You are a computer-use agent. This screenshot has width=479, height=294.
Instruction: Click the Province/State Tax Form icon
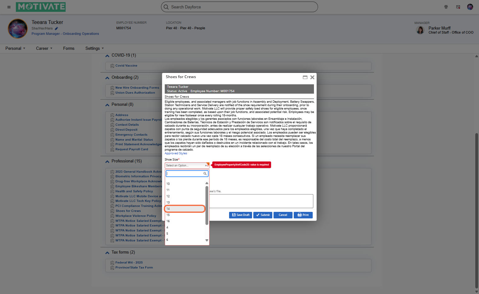pyautogui.click(x=112, y=268)
